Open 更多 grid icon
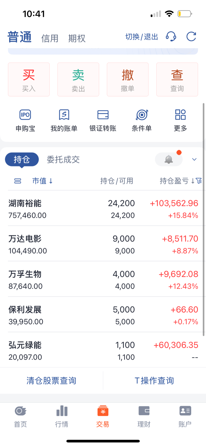This screenshot has height=447, width=206. pos(180,115)
